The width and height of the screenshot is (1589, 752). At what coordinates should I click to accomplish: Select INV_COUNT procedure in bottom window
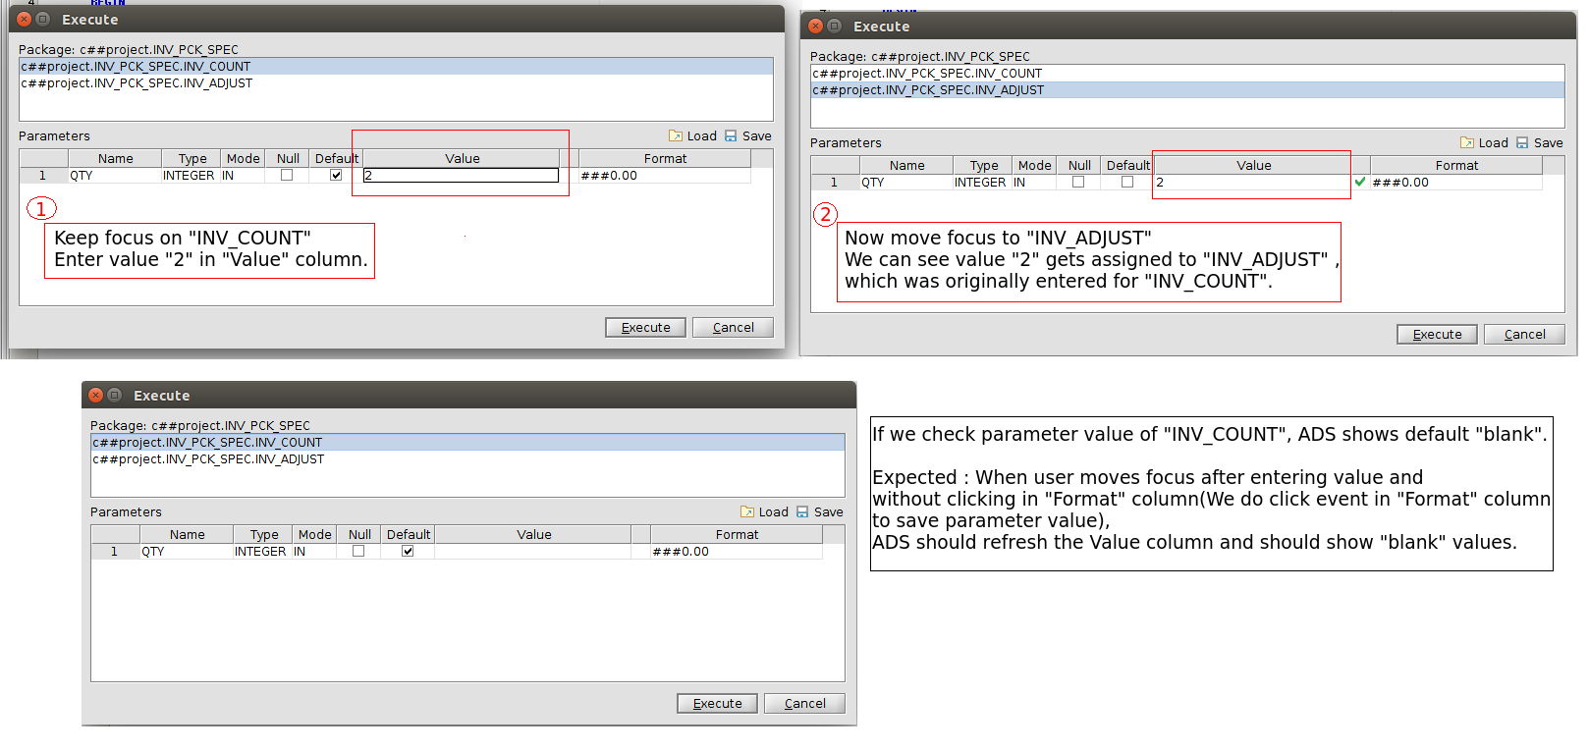click(467, 443)
